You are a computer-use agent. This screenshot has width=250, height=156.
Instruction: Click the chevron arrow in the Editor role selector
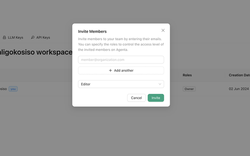160,84
